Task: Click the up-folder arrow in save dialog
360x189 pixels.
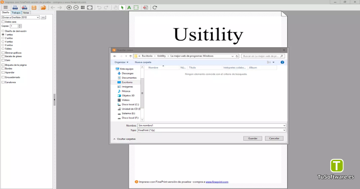Action: tap(130, 56)
